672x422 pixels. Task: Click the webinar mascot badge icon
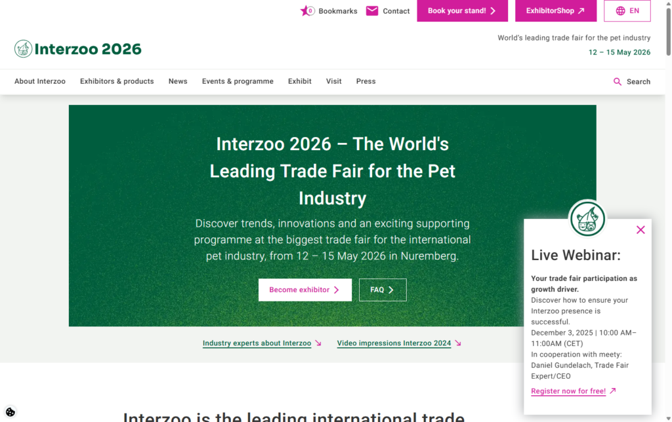[587, 219]
